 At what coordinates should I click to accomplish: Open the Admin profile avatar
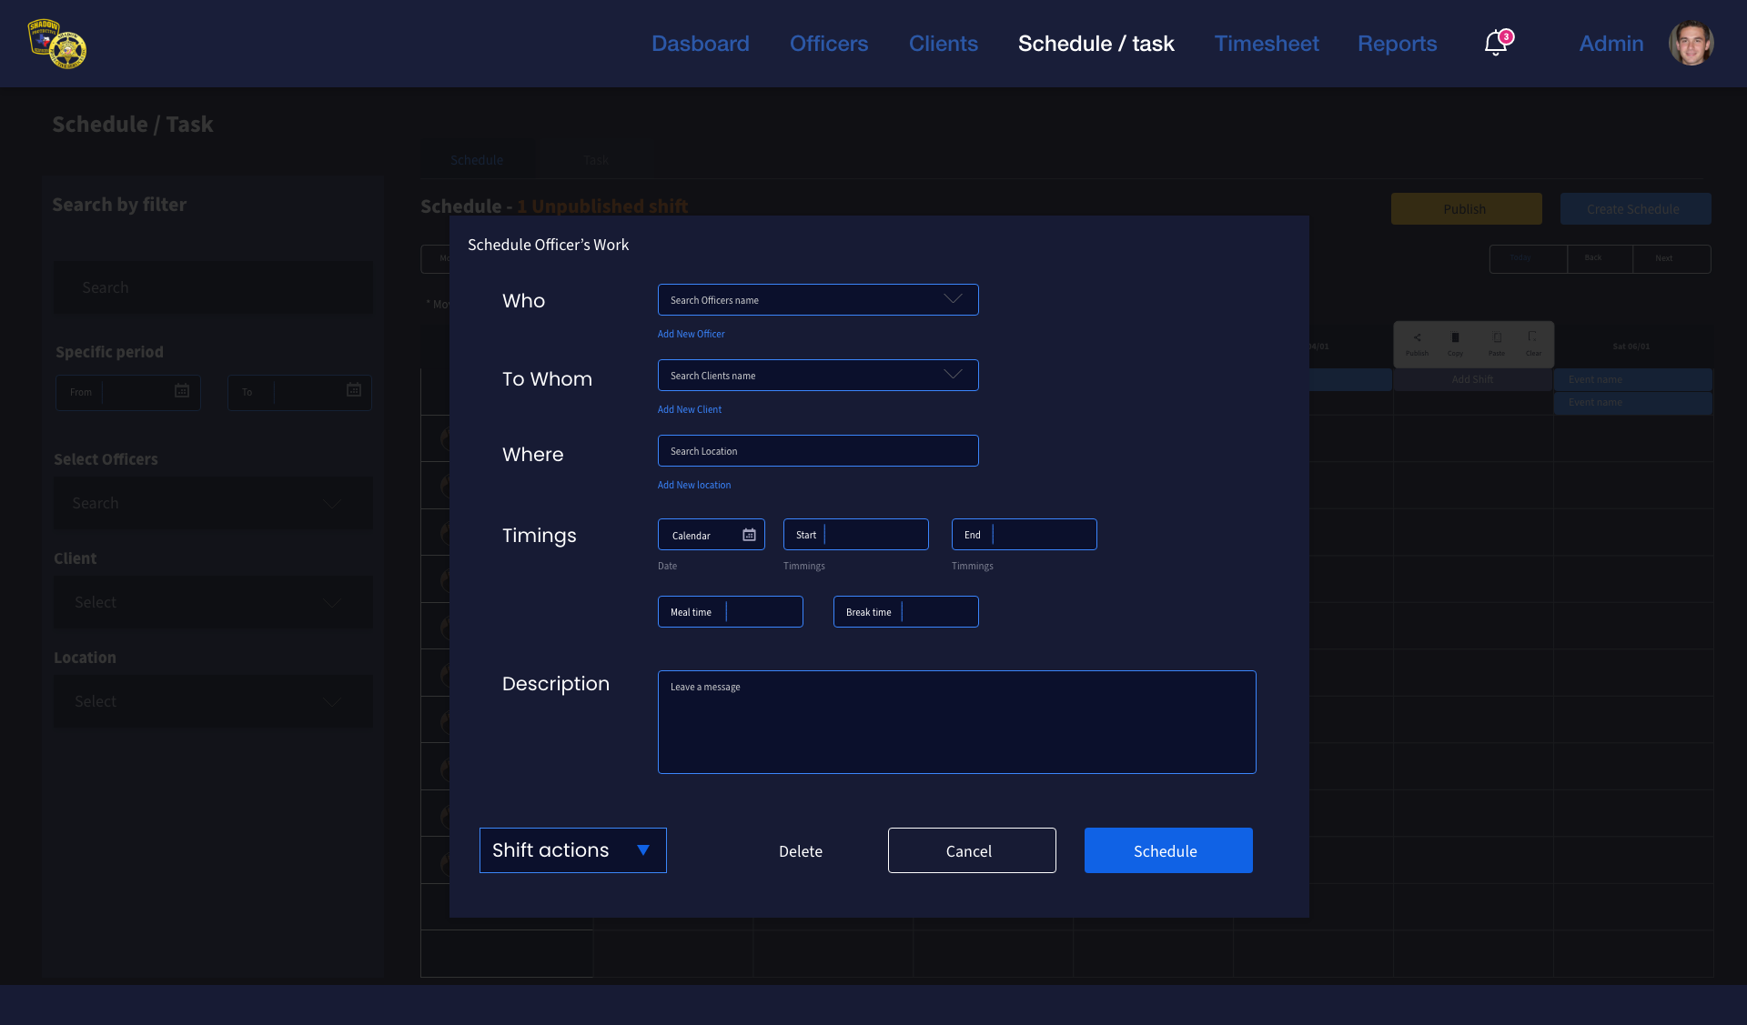pyautogui.click(x=1691, y=43)
